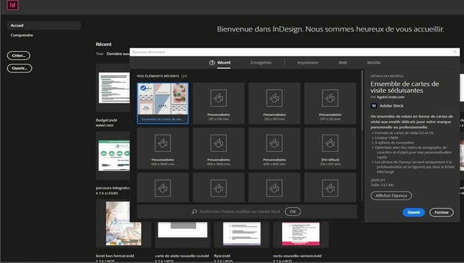
Task: Click the GRATUIT label in template details
Action: coord(378,180)
